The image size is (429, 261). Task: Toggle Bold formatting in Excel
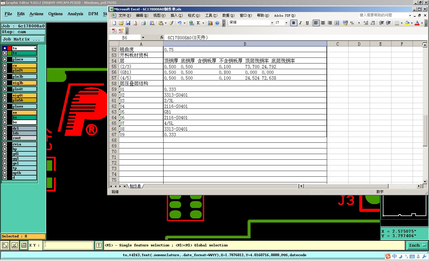click(x=293, y=23)
